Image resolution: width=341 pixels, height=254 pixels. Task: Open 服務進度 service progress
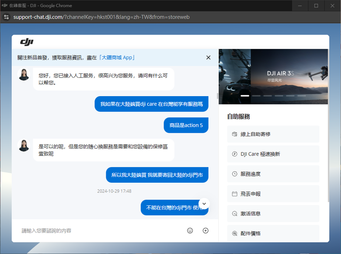[273, 174]
